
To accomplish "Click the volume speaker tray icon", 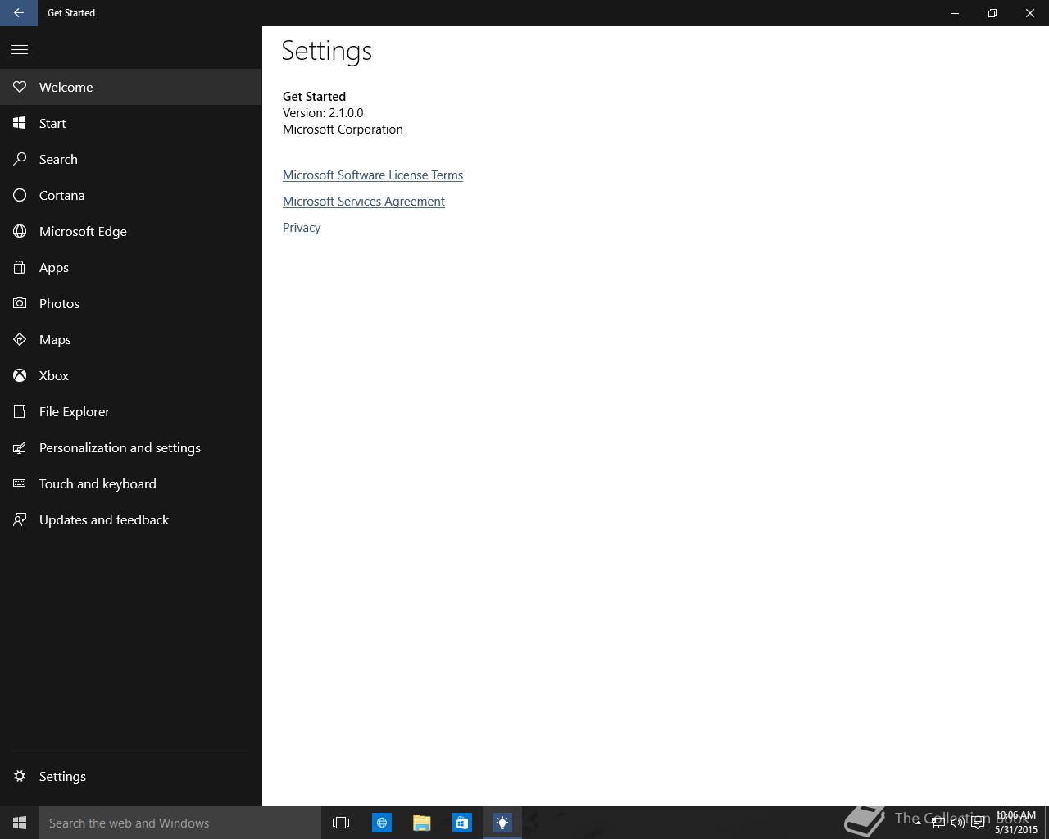I will (x=957, y=823).
